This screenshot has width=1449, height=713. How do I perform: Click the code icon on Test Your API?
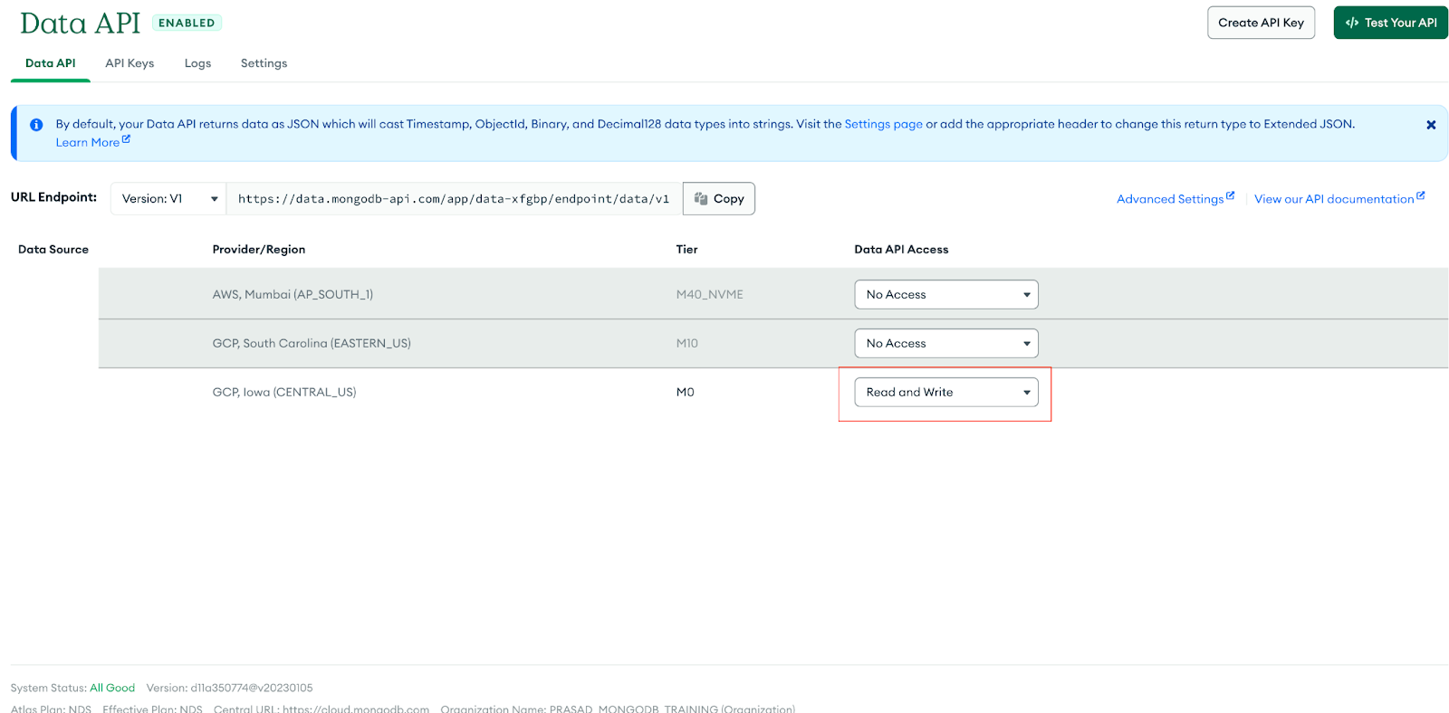point(1352,23)
